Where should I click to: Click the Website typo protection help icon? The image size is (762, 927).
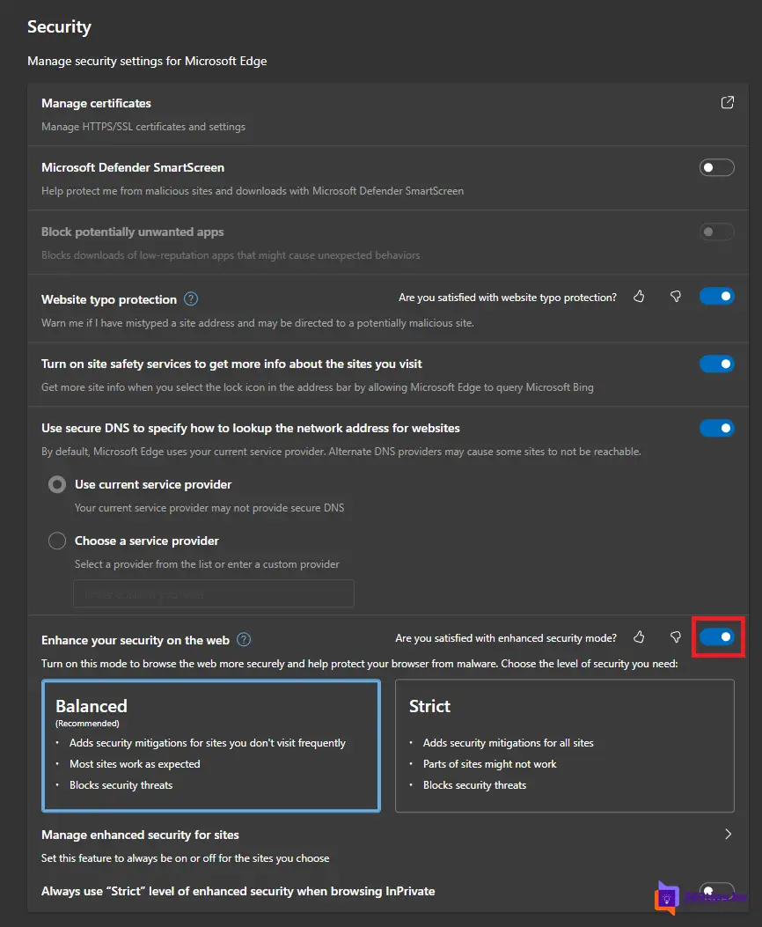[190, 298]
